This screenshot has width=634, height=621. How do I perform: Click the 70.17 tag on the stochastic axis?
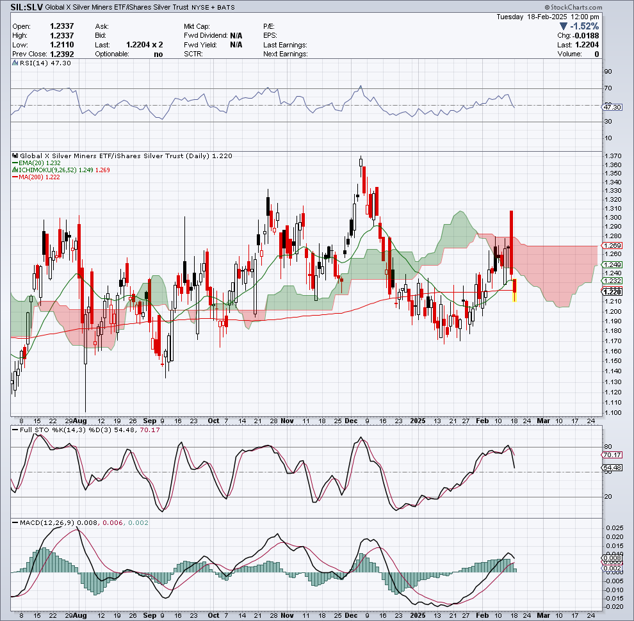click(x=612, y=455)
